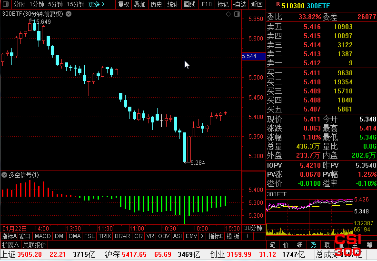Open 历史 history view

156,4
